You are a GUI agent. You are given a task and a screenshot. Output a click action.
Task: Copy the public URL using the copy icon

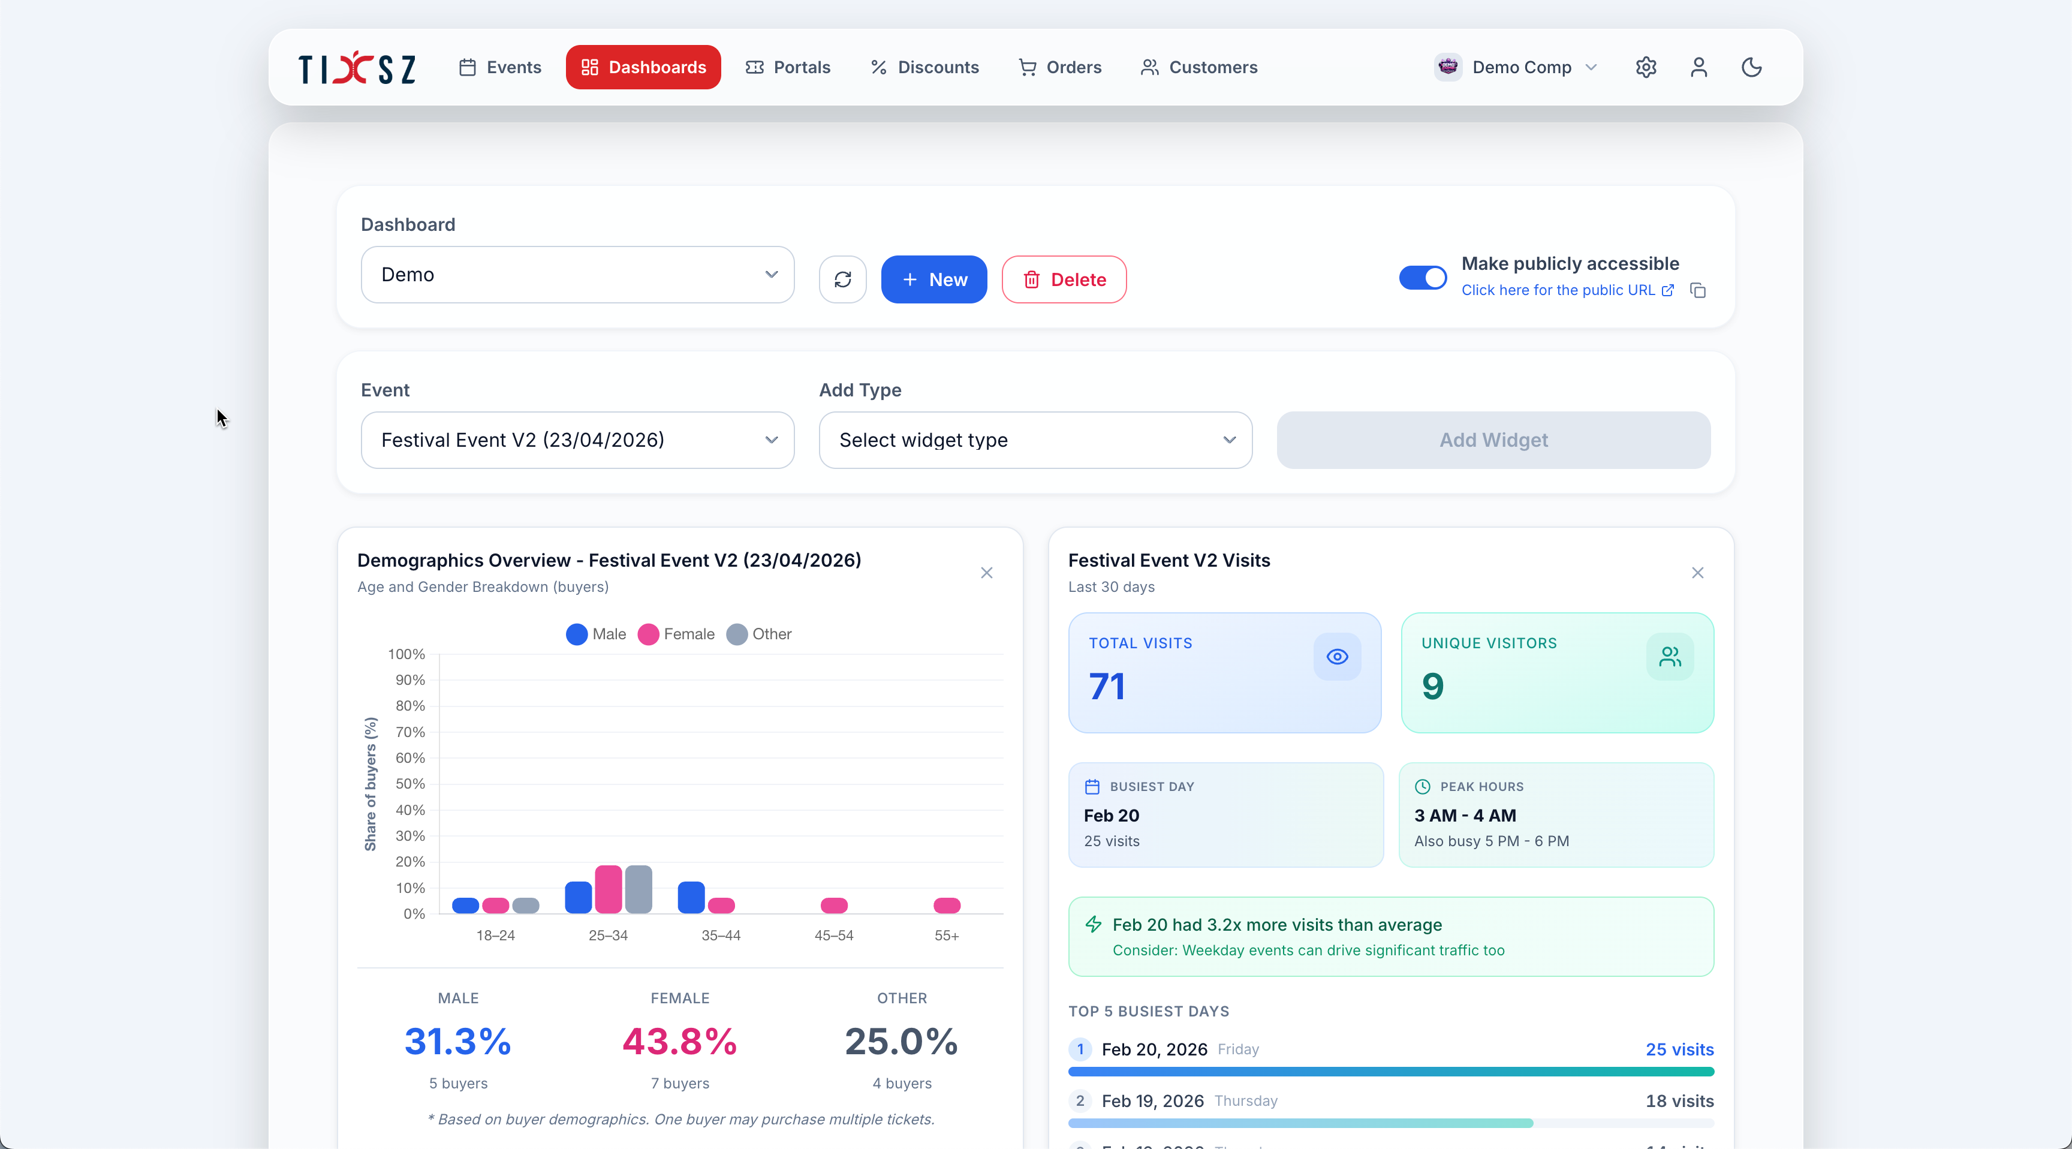click(1700, 290)
